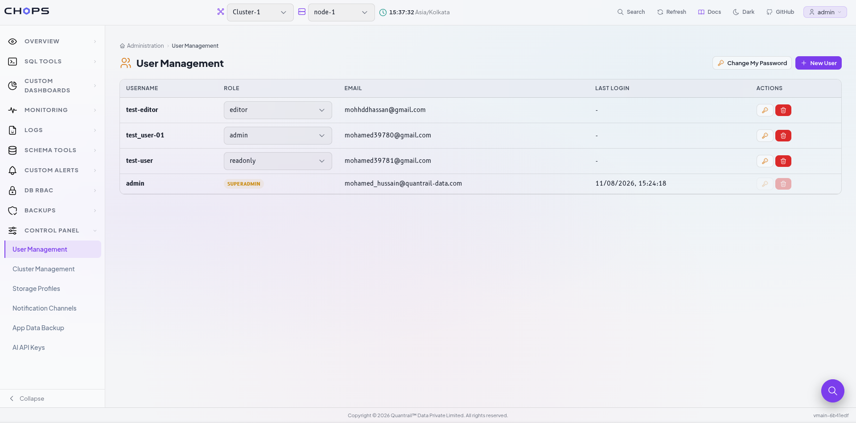Delete test_user-01 trash icon

(x=783, y=136)
